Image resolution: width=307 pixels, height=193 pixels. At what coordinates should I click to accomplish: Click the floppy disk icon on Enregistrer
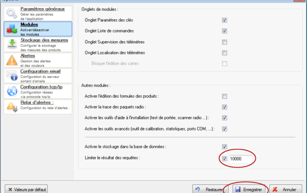[x=238, y=189]
